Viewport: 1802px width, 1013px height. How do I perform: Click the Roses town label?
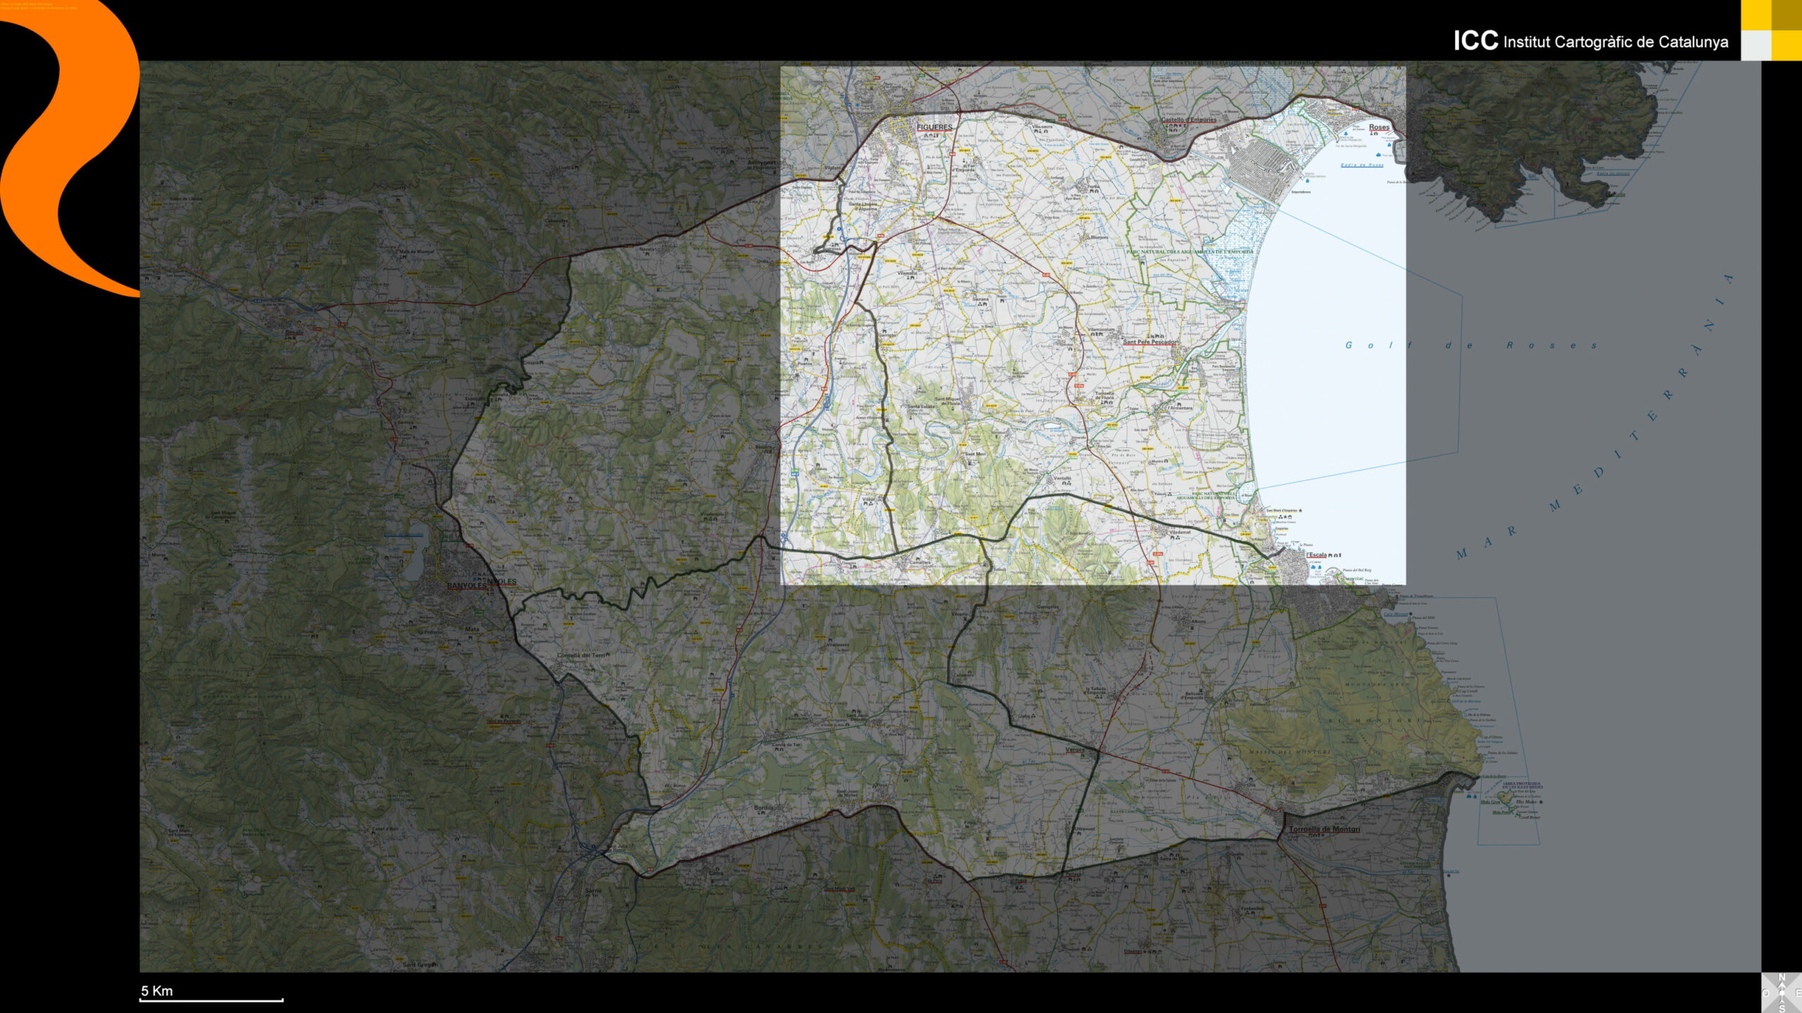1379,127
